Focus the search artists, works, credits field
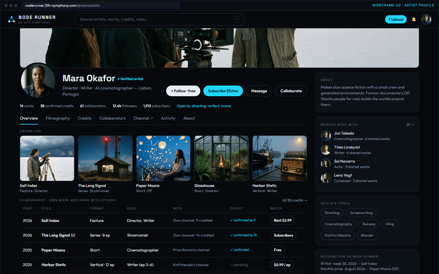The height and width of the screenshot is (274, 439). click(159, 19)
